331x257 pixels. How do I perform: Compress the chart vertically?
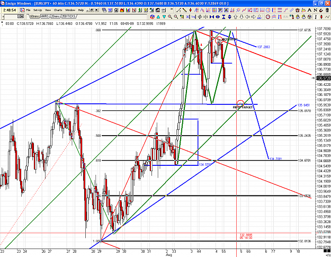point(223,16)
